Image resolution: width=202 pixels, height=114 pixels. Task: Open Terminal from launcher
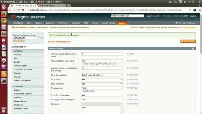[3, 81]
